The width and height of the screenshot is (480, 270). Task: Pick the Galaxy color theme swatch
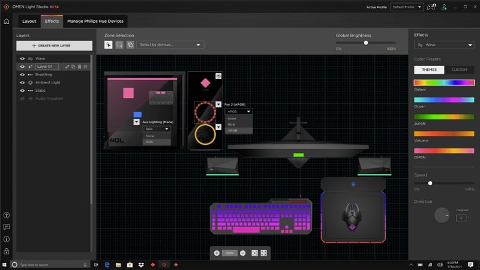coord(444,82)
